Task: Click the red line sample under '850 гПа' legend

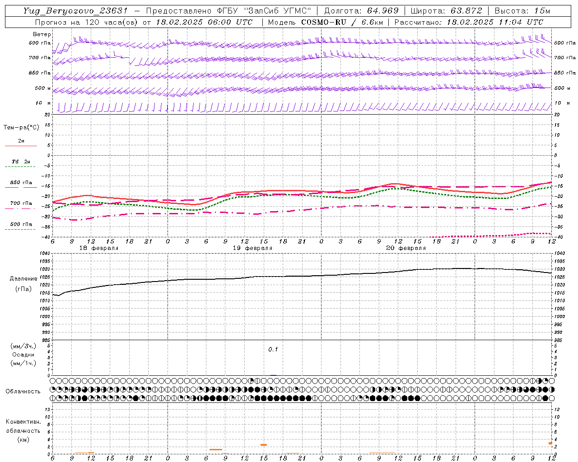Action: [21, 188]
